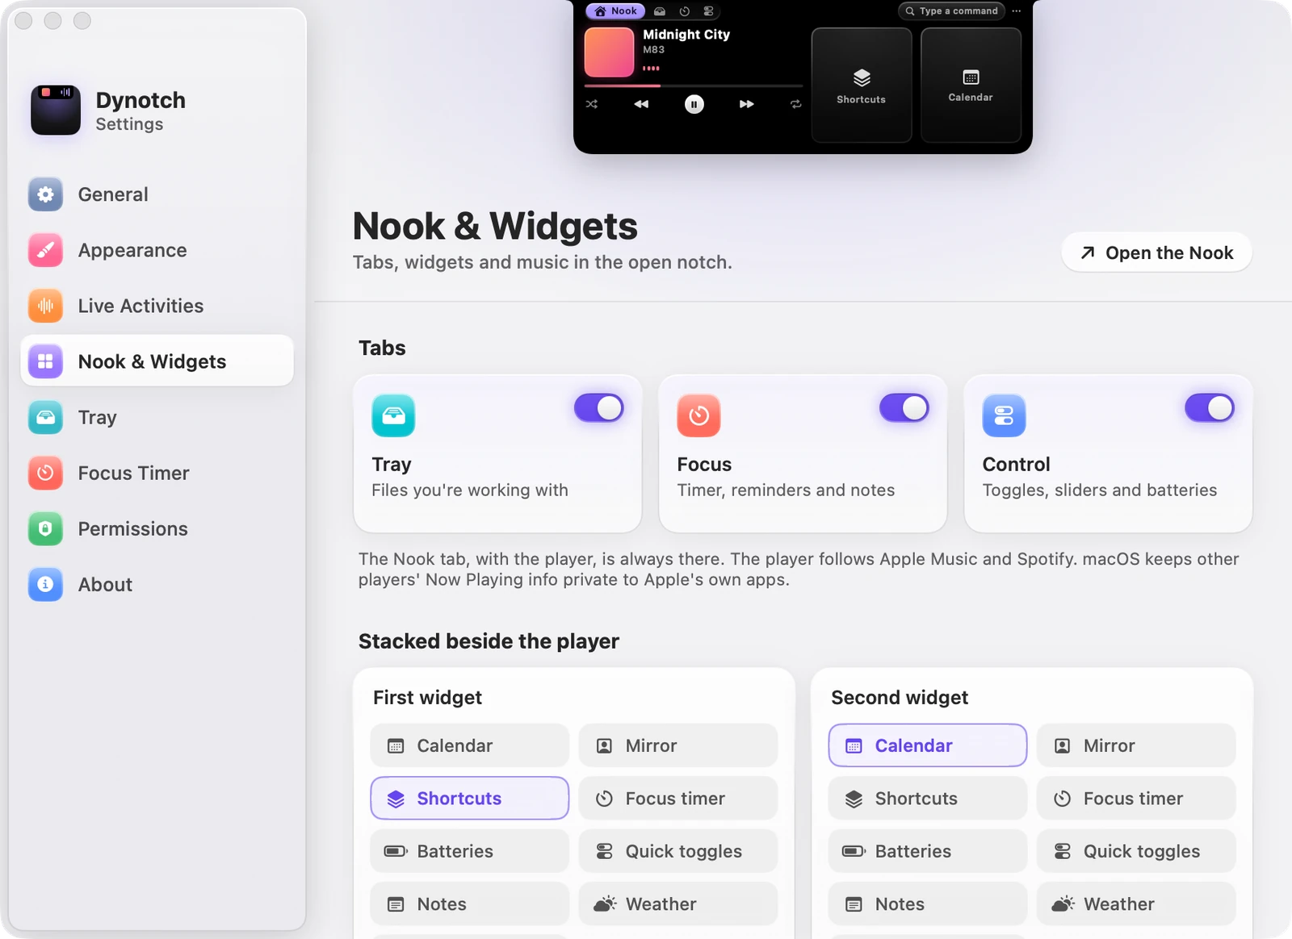Set First widget to Quick toggles
1292x939 pixels.
[678, 851]
